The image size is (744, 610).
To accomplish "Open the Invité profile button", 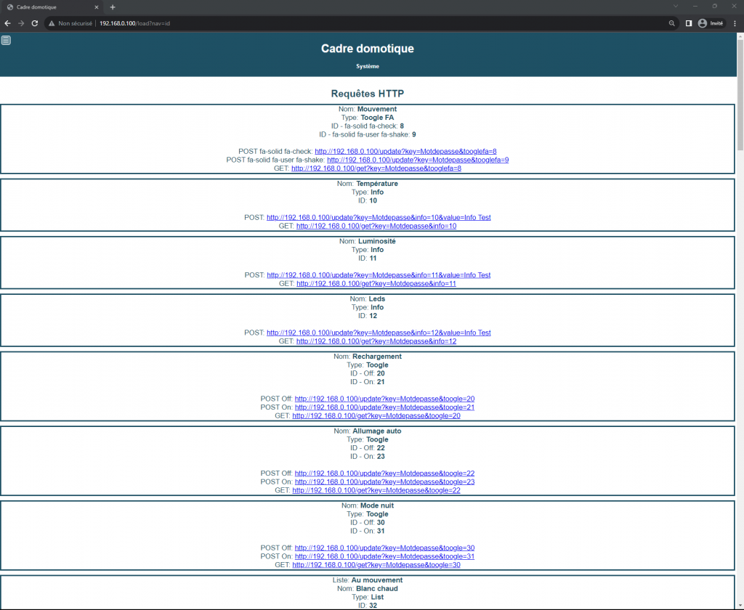I will (x=711, y=23).
